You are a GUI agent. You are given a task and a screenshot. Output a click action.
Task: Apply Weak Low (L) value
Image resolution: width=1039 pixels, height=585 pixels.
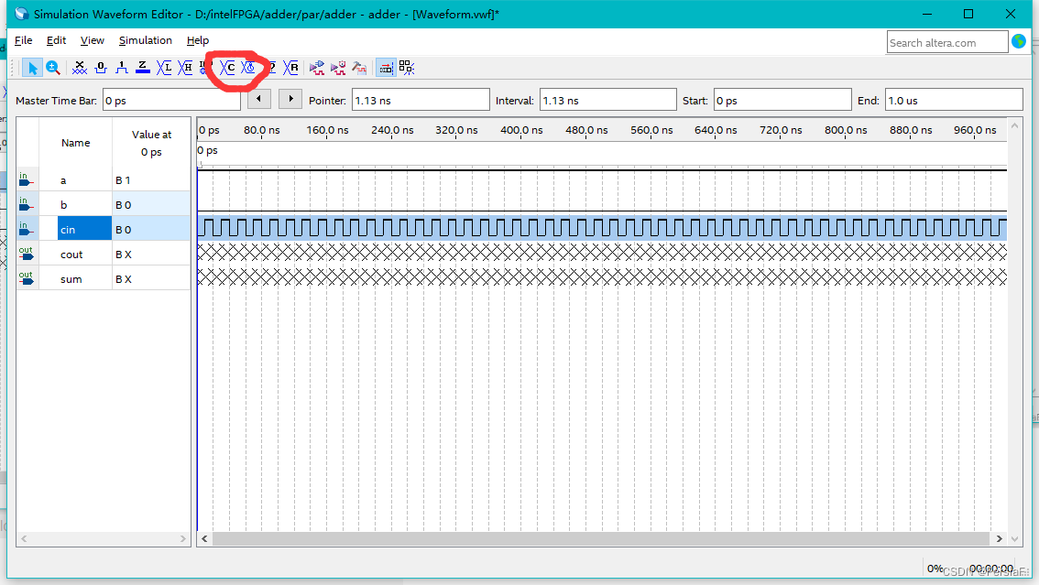[x=164, y=68]
